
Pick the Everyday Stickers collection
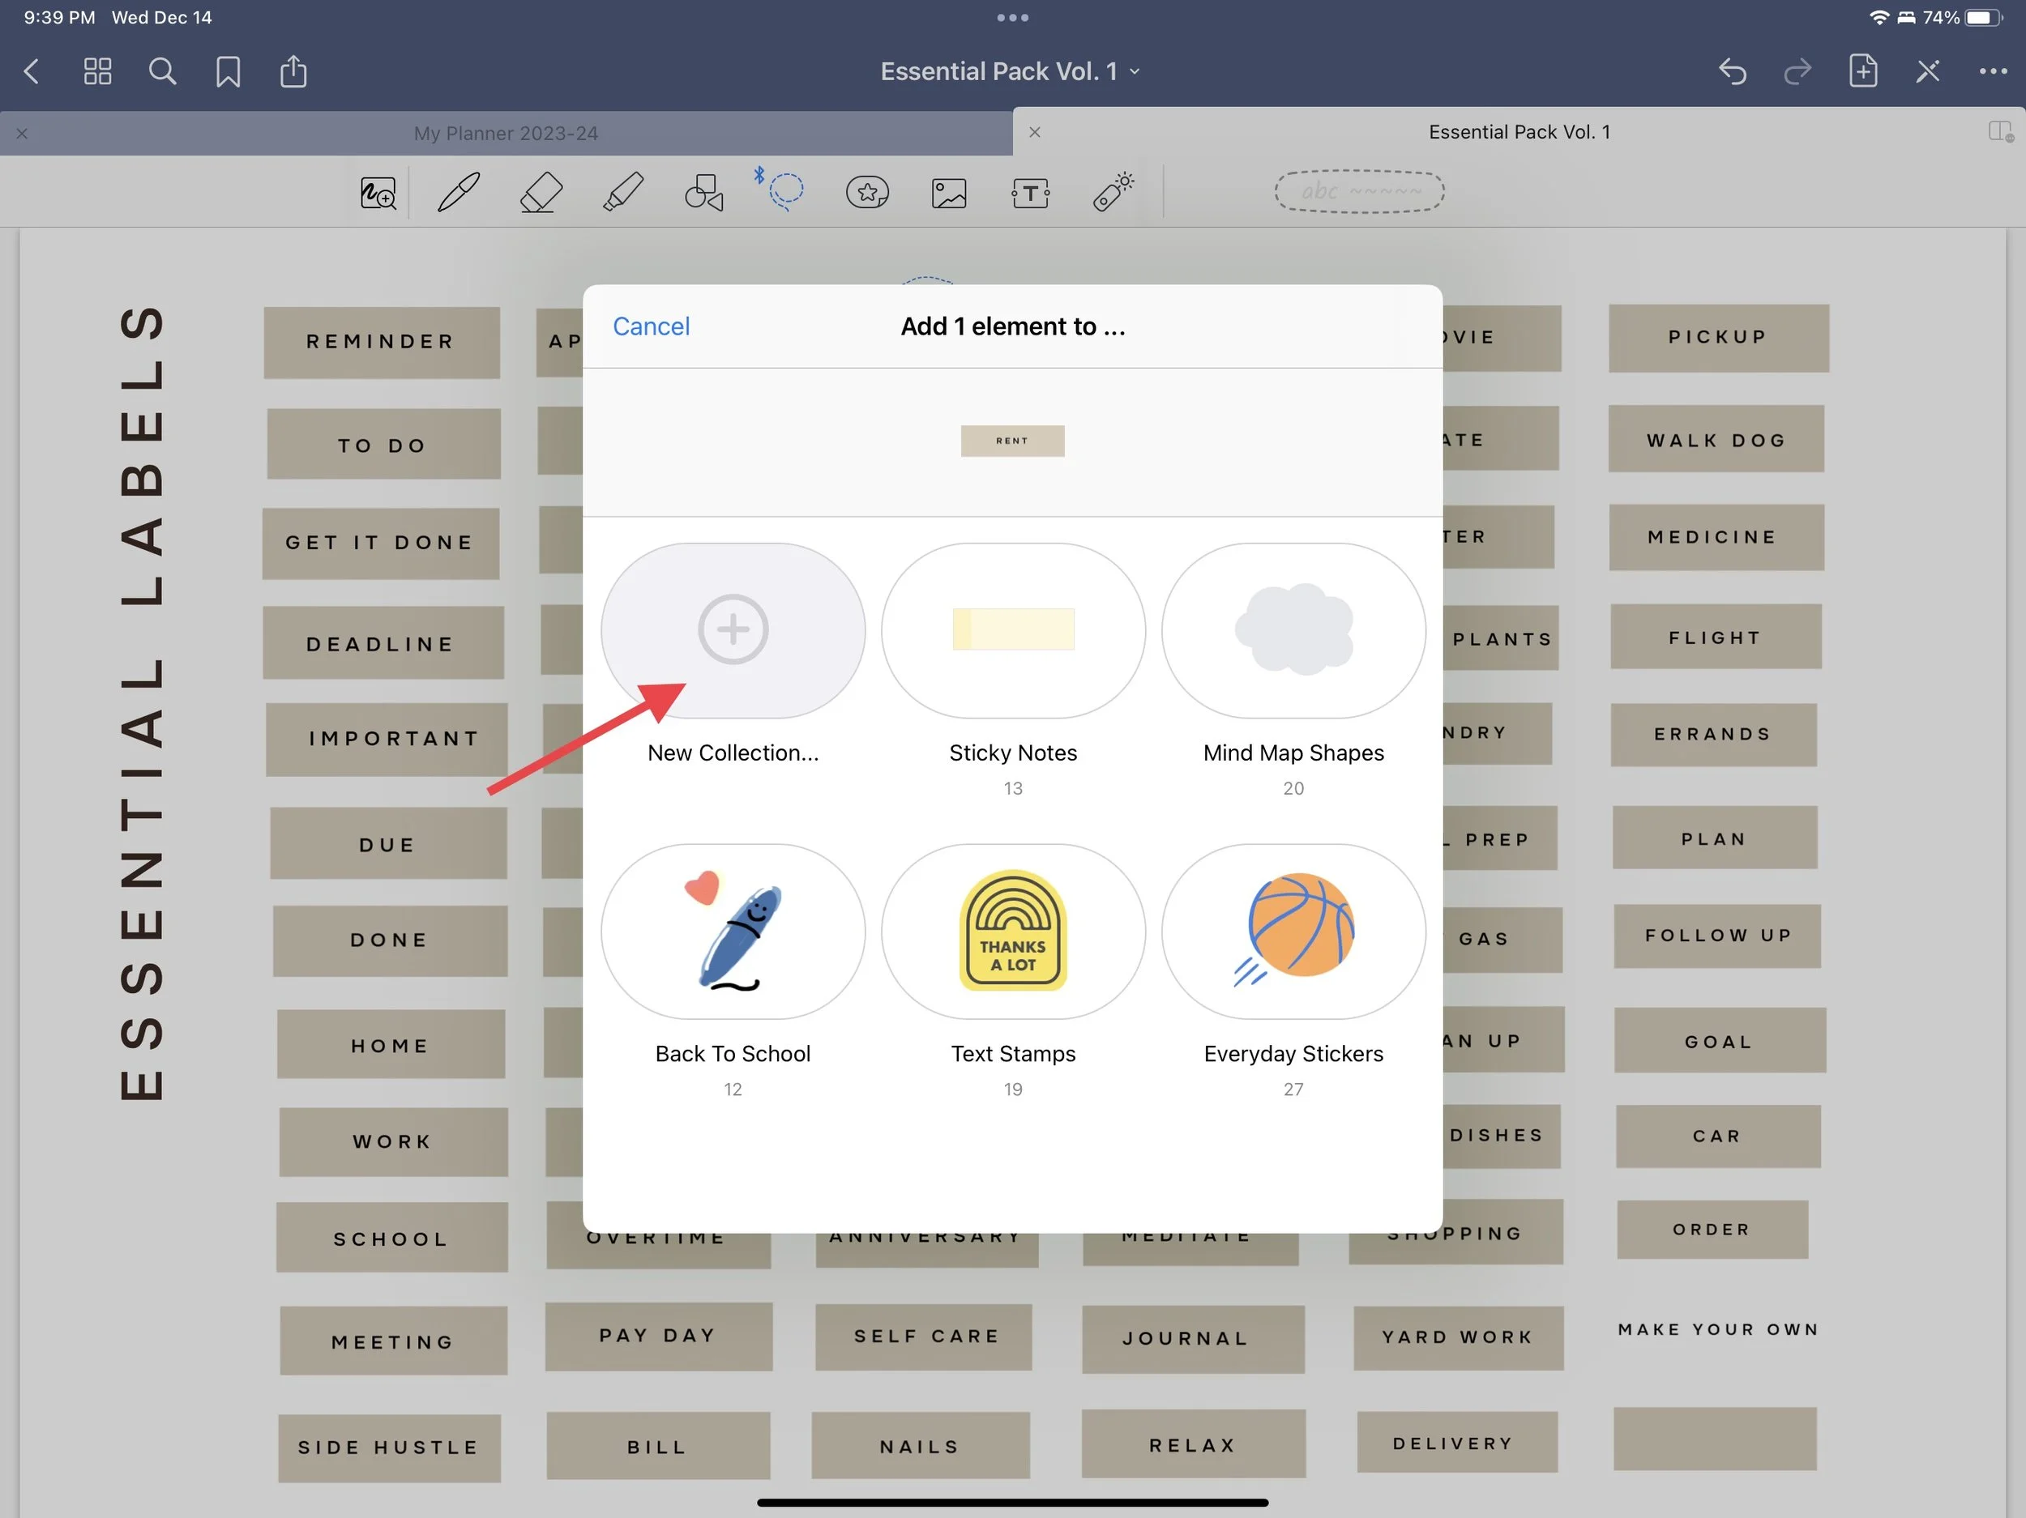pos(1293,932)
